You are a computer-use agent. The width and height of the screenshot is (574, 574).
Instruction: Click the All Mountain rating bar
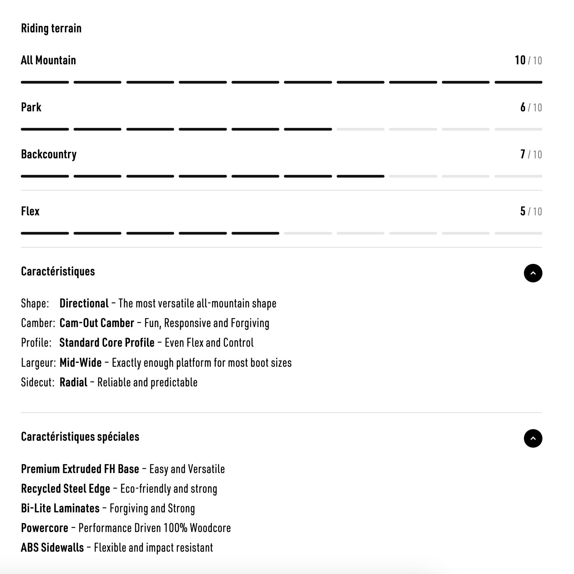(281, 82)
